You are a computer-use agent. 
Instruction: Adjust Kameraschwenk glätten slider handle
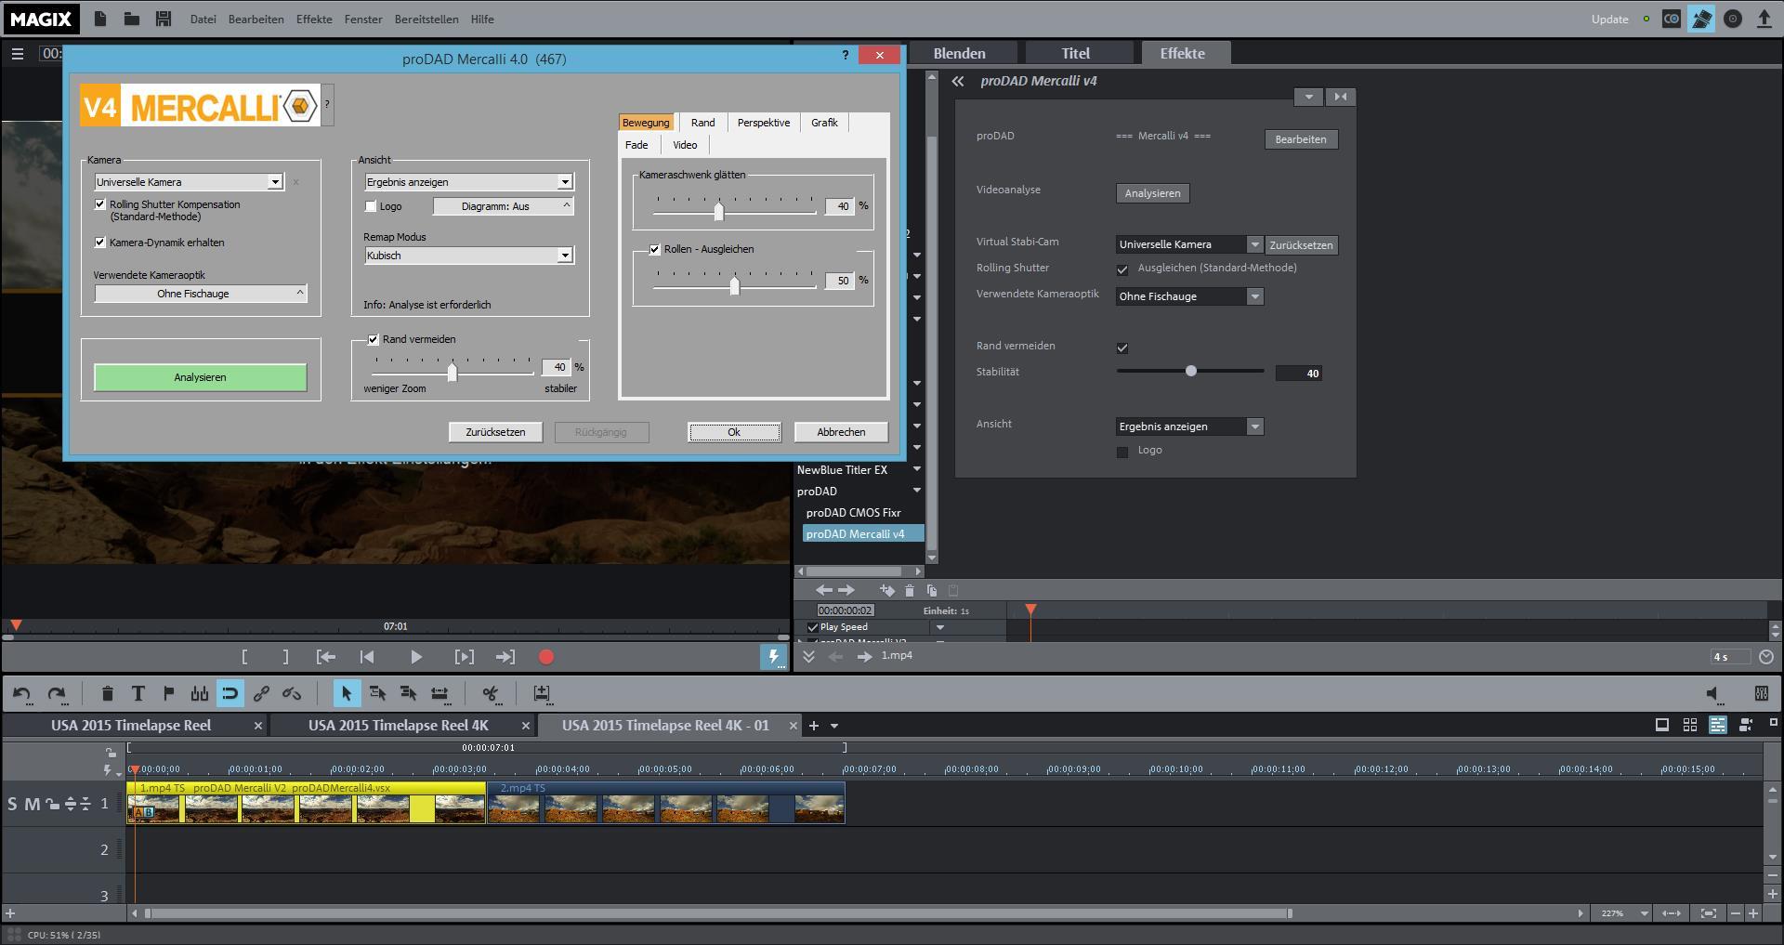(x=718, y=211)
